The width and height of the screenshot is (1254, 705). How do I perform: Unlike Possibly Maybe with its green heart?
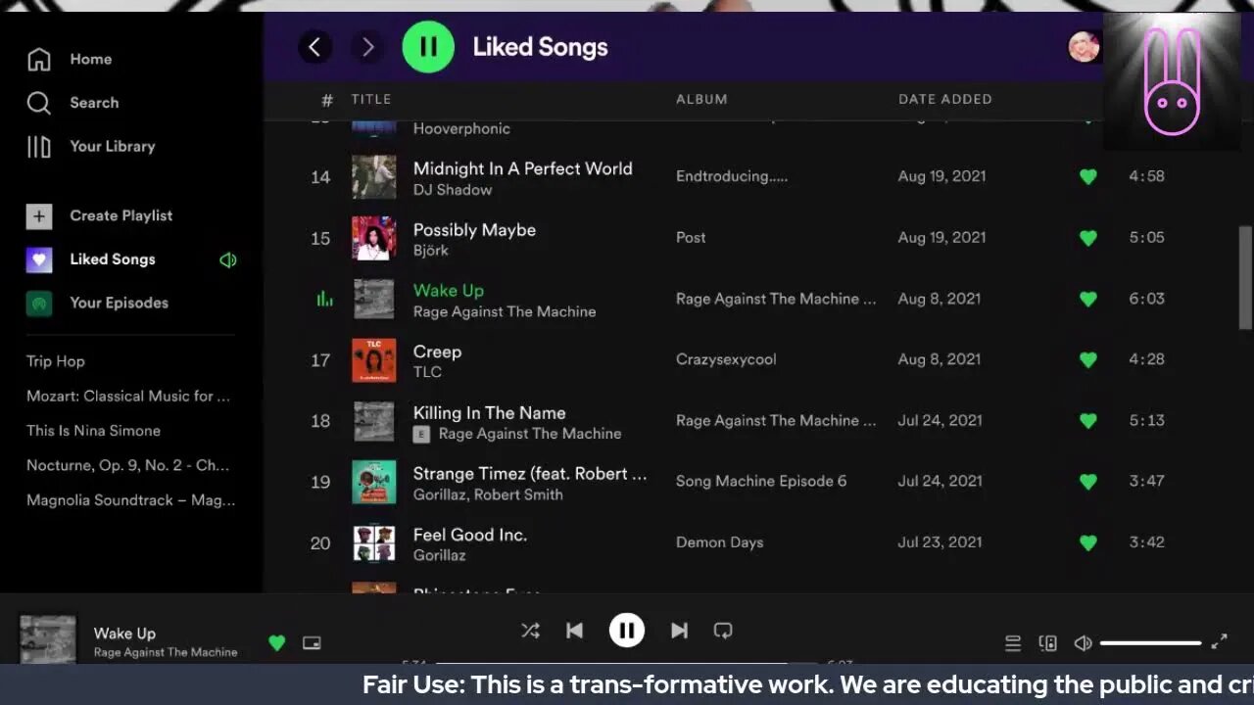pos(1087,238)
